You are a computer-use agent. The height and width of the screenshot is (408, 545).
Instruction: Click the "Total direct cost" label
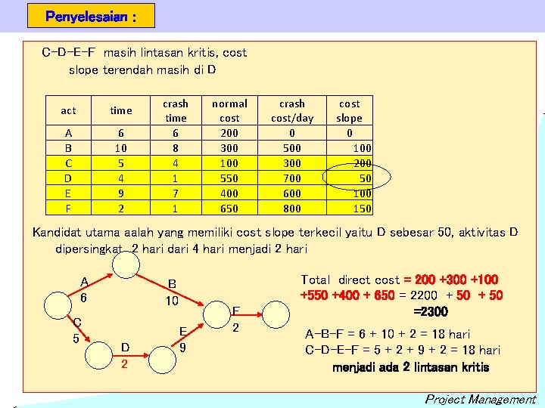[350, 280]
